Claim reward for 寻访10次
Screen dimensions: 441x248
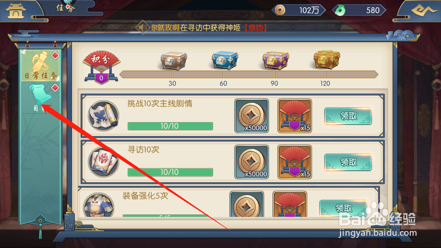click(348, 162)
